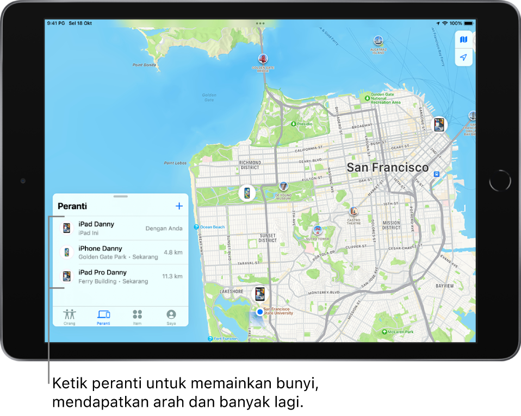Tap the Dengan Anda status text
The height and width of the screenshot is (416, 521).
164,228
